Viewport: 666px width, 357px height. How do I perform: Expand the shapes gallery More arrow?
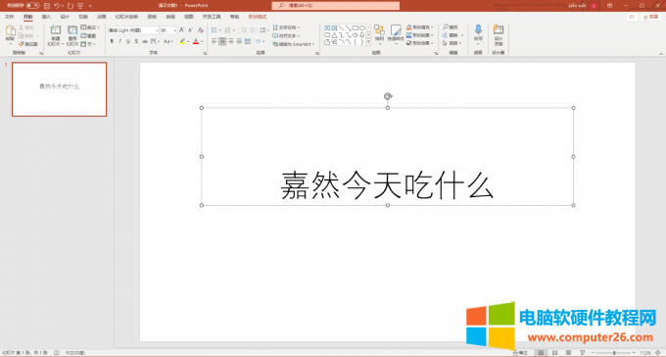point(368,42)
